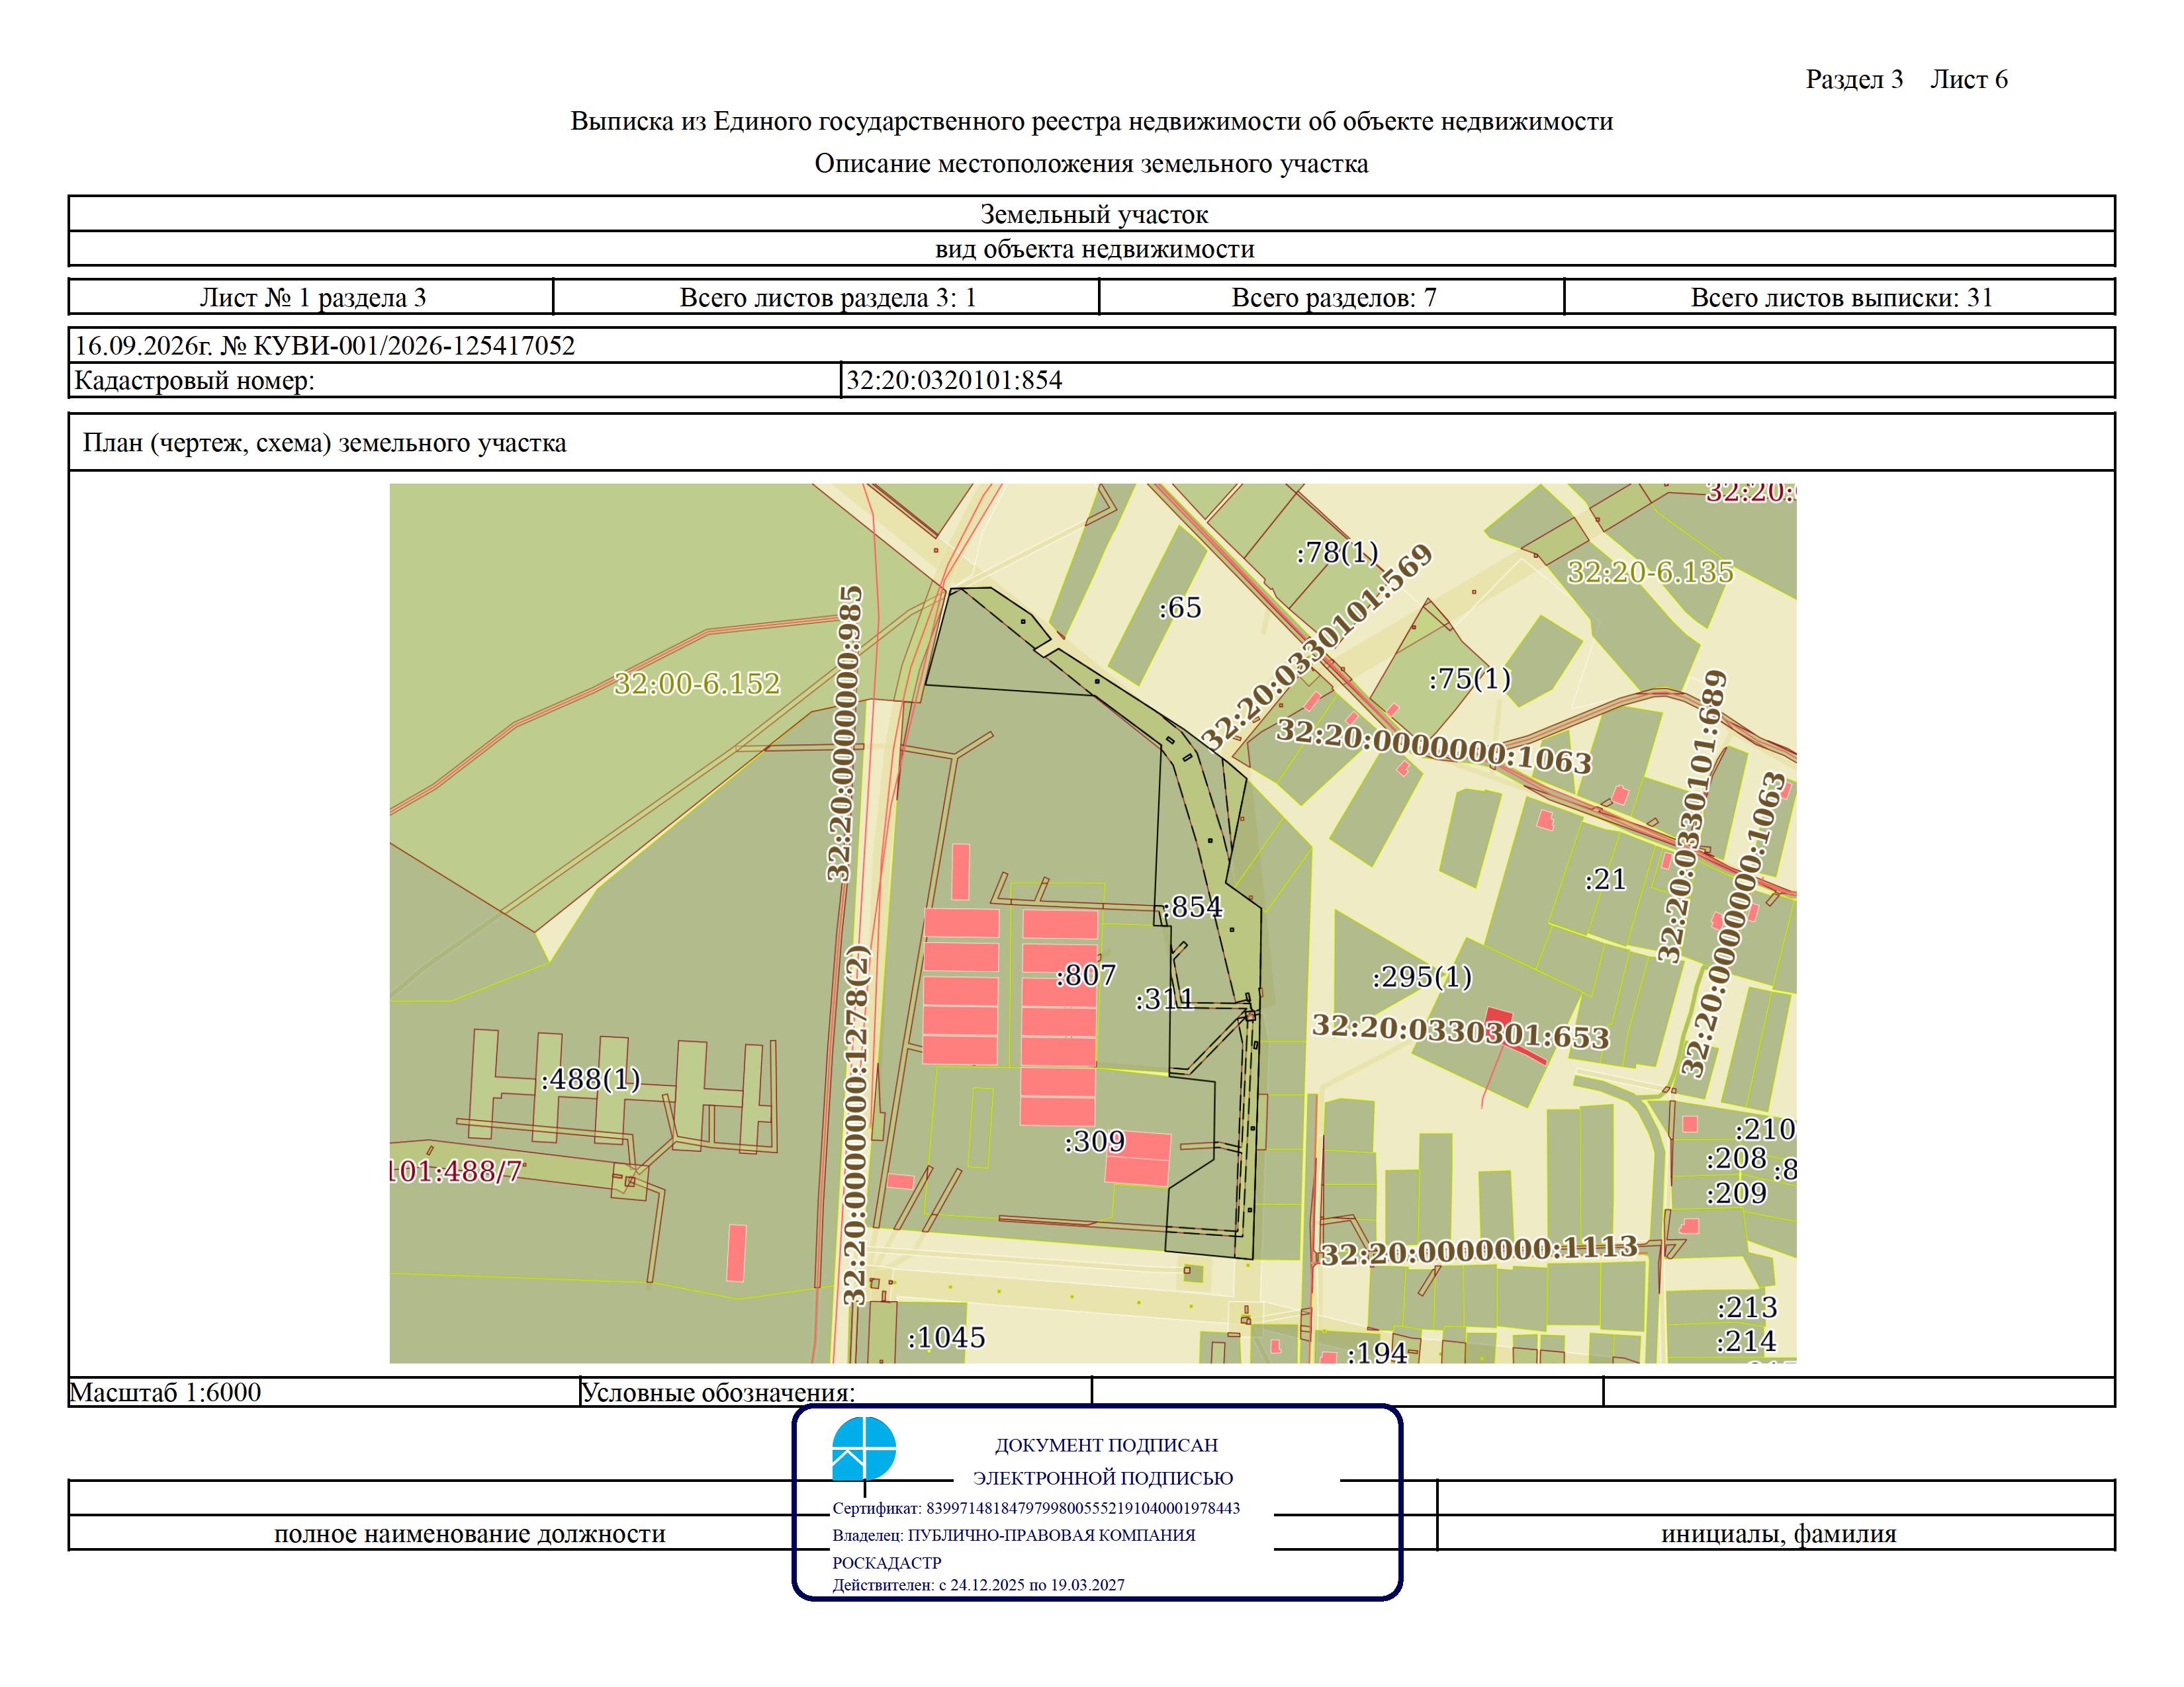Click parcel label :295(1) on the map

pos(1422,976)
